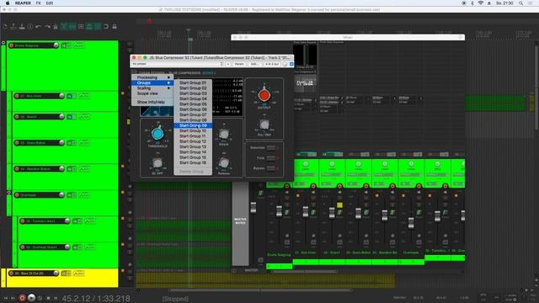Click the Attack knob on the compressor
The width and height of the screenshot is (539, 303).
224,134
